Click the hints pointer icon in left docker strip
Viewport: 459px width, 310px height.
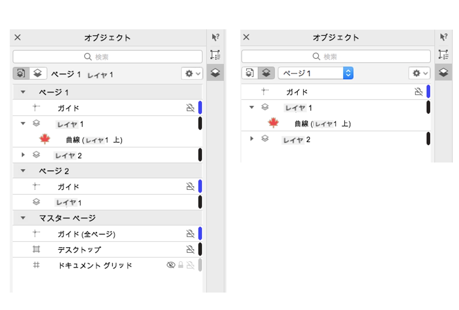[x=215, y=37]
